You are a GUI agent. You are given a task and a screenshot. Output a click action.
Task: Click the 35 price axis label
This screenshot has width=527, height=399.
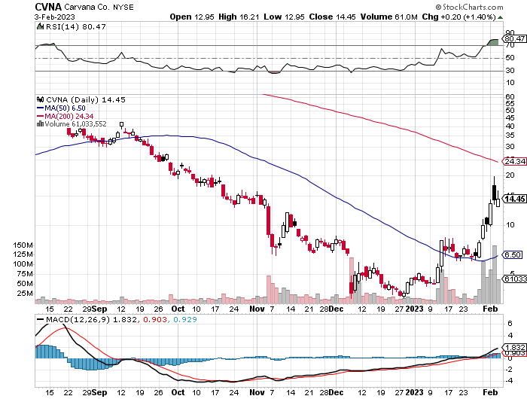[510, 136]
